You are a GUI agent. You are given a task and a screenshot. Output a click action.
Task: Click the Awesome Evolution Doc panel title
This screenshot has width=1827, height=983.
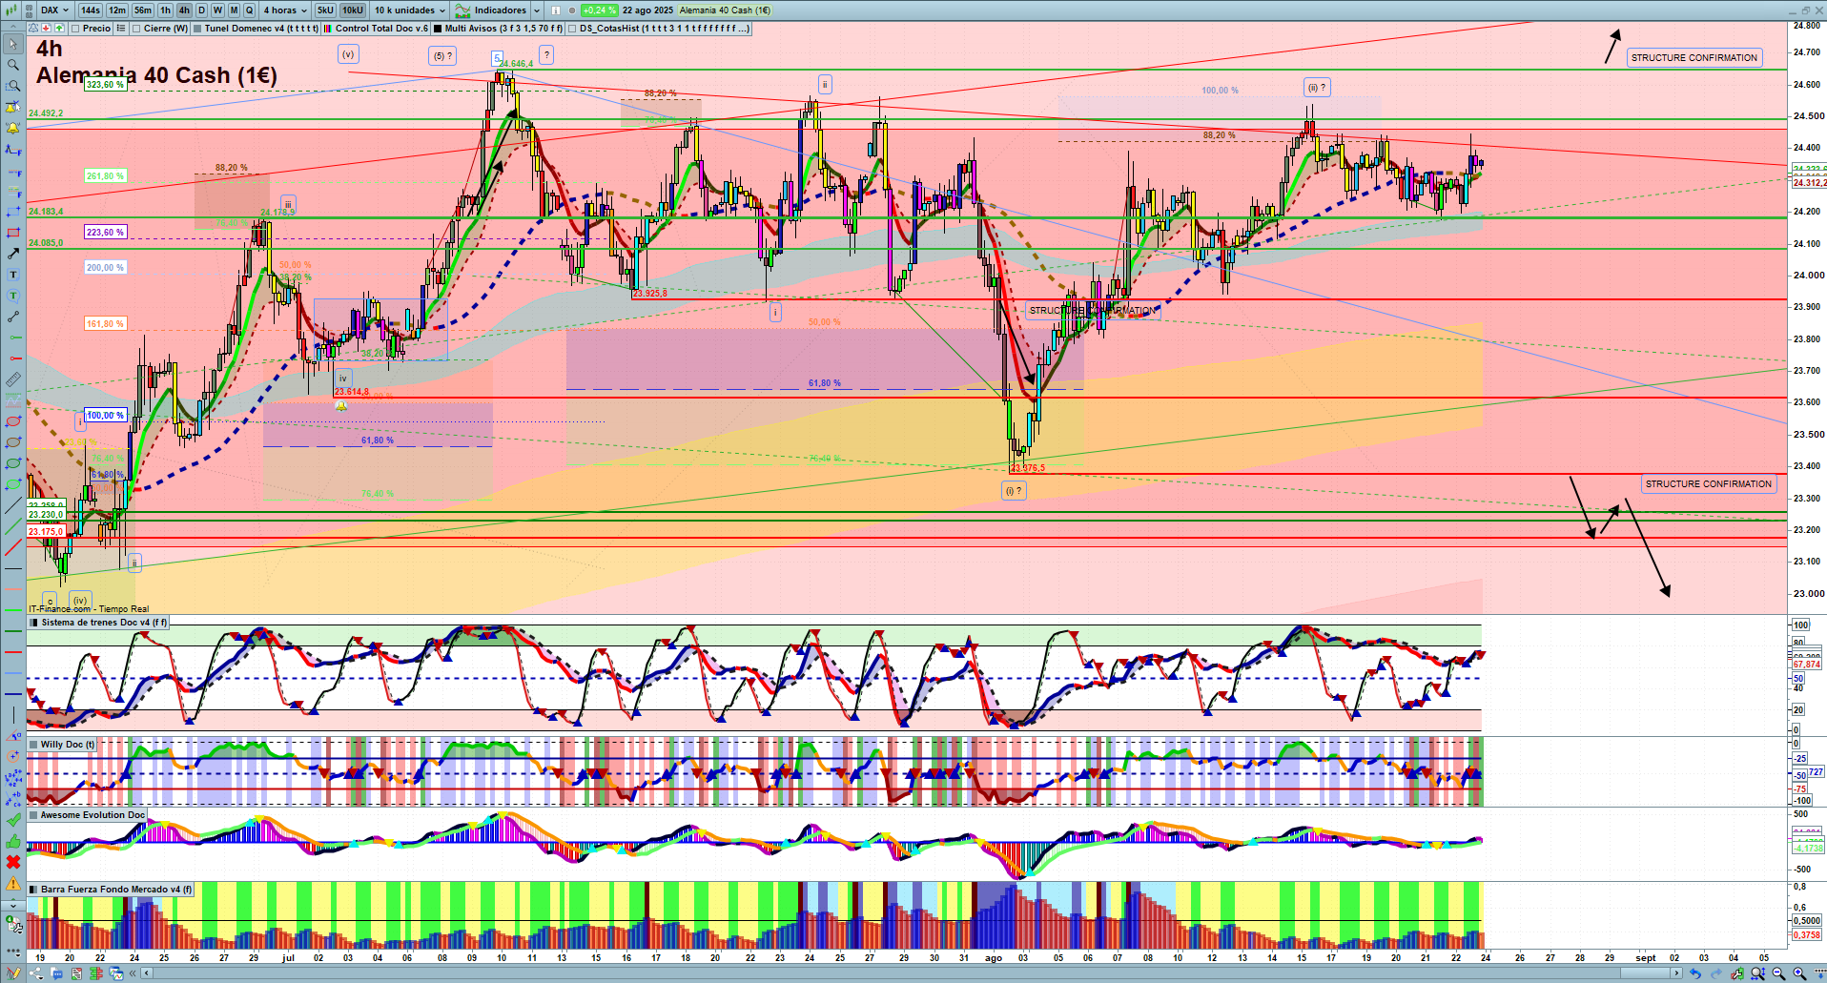[92, 815]
